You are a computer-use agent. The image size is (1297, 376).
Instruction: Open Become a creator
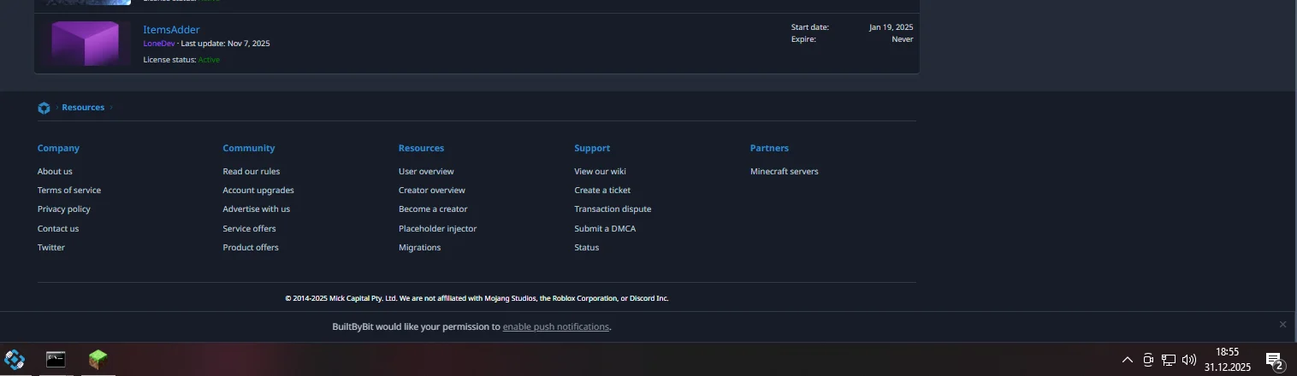click(x=433, y=209)
